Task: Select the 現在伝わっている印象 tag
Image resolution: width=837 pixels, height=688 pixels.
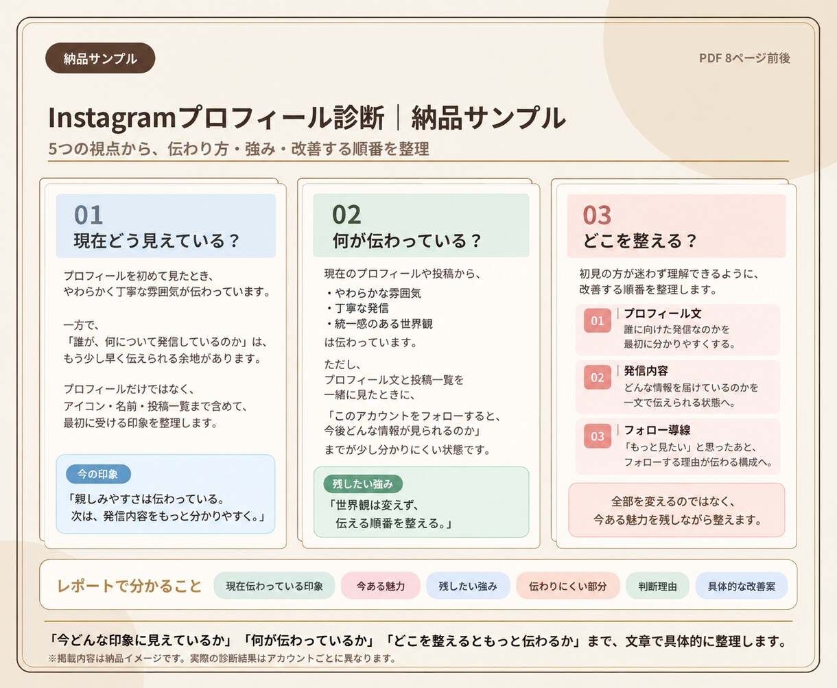Action: click(274, 586)
